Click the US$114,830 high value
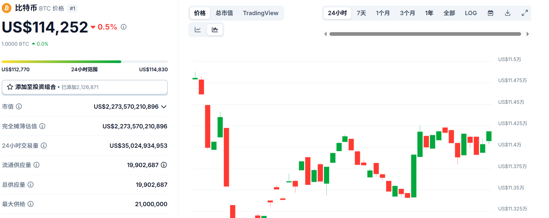 (x=153, y=70)
